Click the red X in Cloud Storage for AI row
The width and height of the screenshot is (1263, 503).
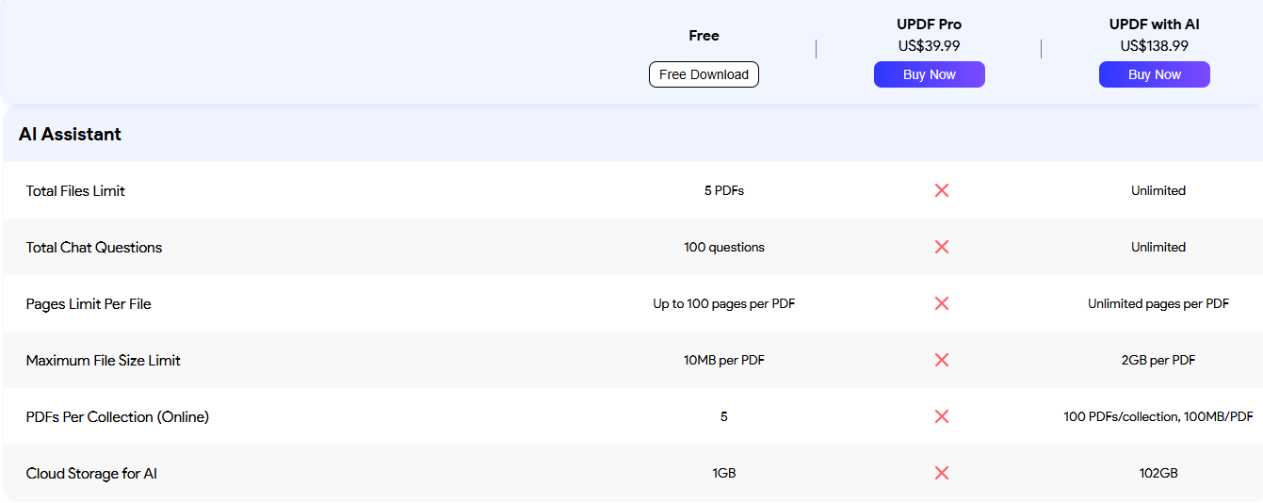click(x=941, y=473)
